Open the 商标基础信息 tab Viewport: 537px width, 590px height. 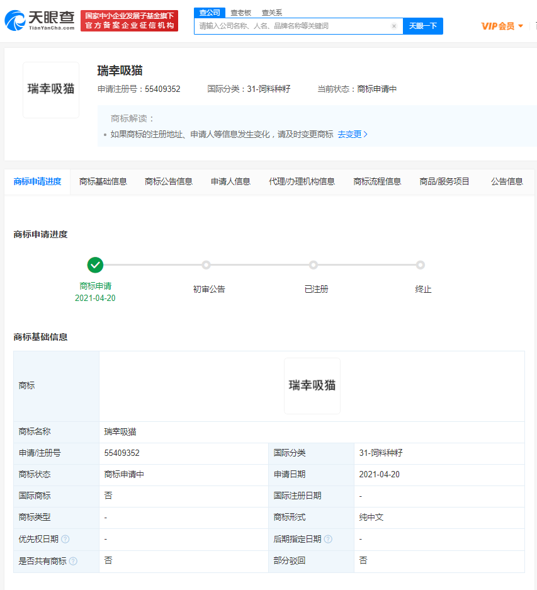pos(103,181)
